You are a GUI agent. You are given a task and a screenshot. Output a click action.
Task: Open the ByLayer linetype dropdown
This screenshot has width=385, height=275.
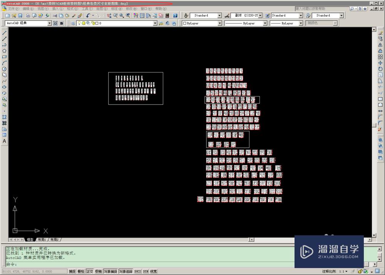tap(265, 23)
